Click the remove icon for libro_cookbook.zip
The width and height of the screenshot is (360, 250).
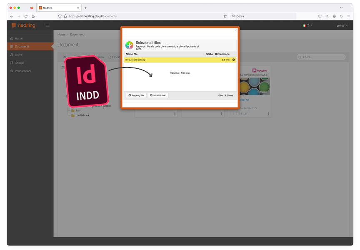click(x=233, y=60)
